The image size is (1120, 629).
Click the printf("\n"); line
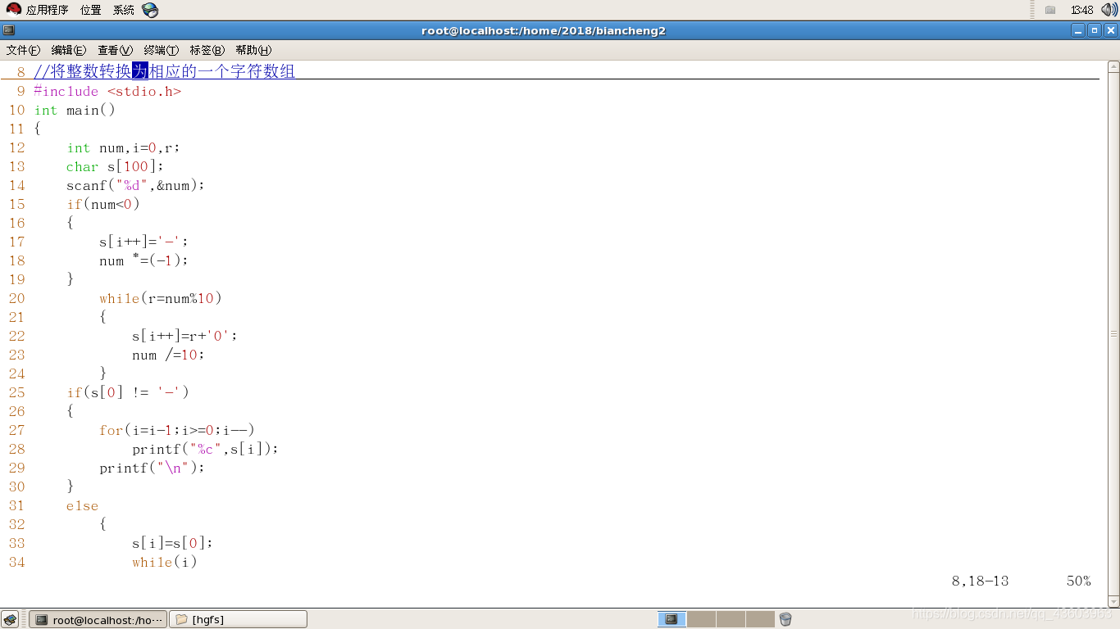point(152,468)
